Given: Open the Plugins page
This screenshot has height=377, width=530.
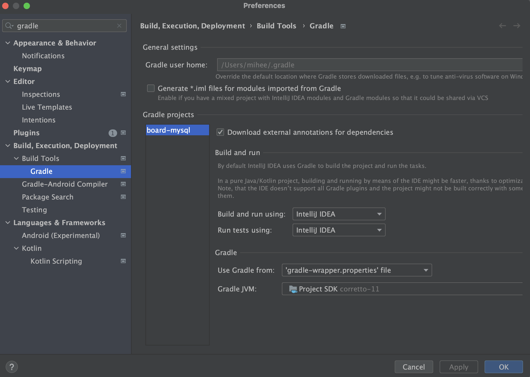Looking at the screenshot, I should coord(26,133).
